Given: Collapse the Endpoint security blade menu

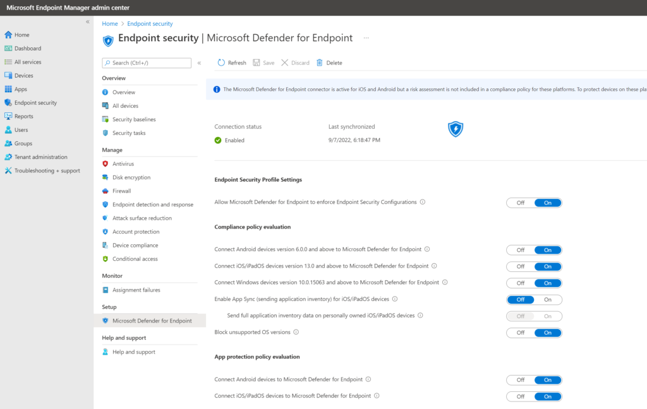Looking at the screenshot, I should click(x=199, y=63).
